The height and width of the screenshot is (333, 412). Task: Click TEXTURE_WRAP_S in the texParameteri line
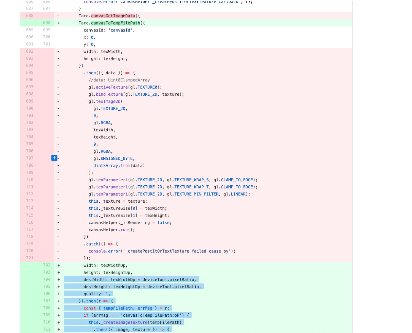tap(192, 180)
